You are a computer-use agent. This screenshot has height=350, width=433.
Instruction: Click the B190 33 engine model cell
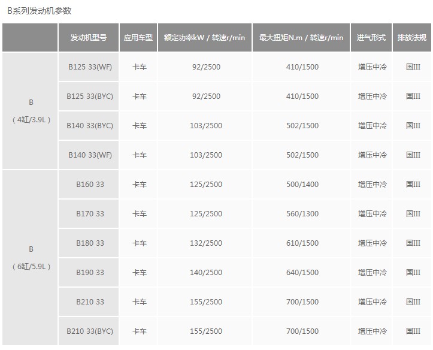click(89, 272)
